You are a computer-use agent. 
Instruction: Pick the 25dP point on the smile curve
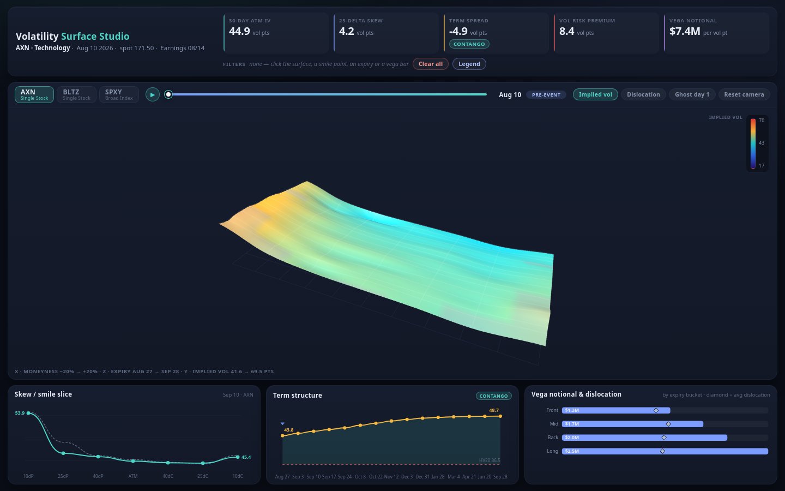[x=63, y=453]
